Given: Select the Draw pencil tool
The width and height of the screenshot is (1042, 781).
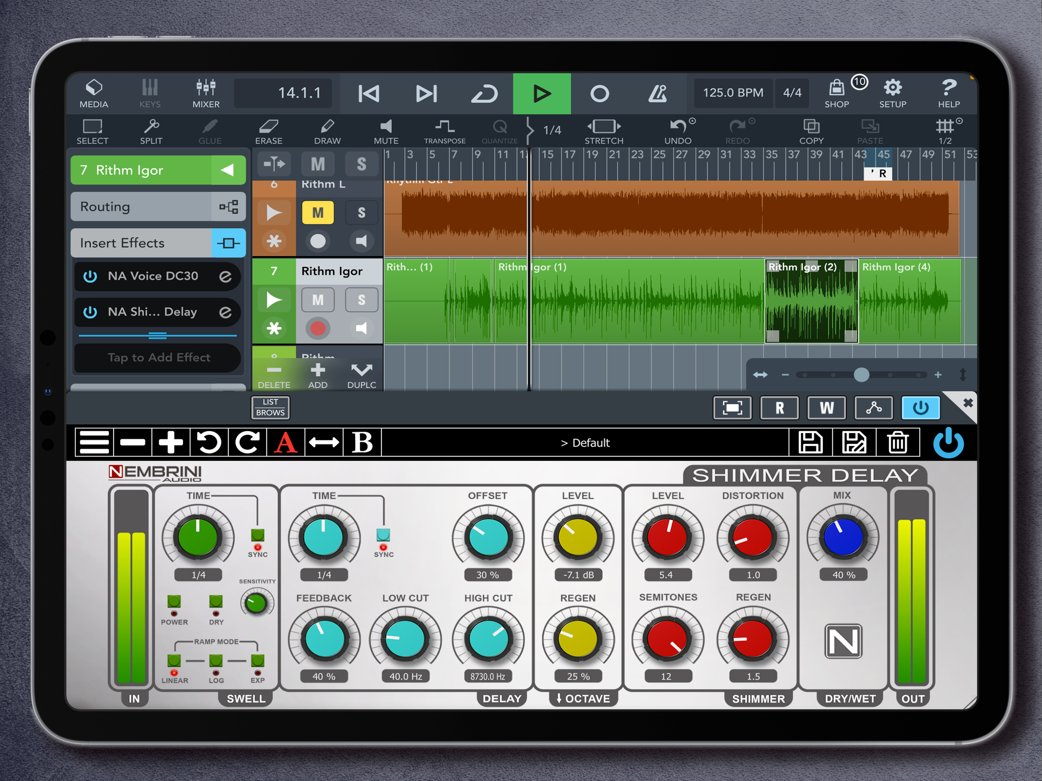Looking at the screenshot, I should [x=327, y=132].
